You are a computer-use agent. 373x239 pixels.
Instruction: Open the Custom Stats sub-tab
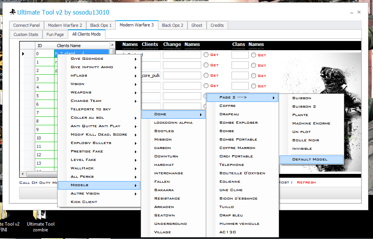click(x=26, y=34)
